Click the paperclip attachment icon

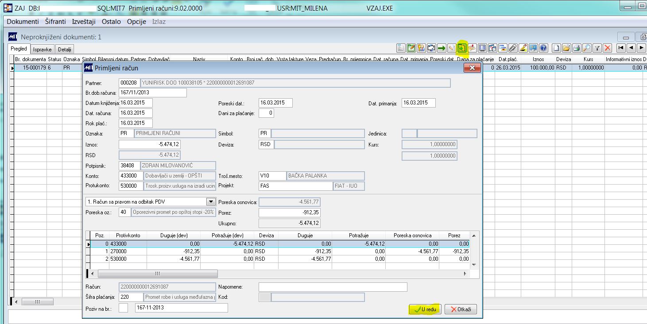tap(513, 48)
